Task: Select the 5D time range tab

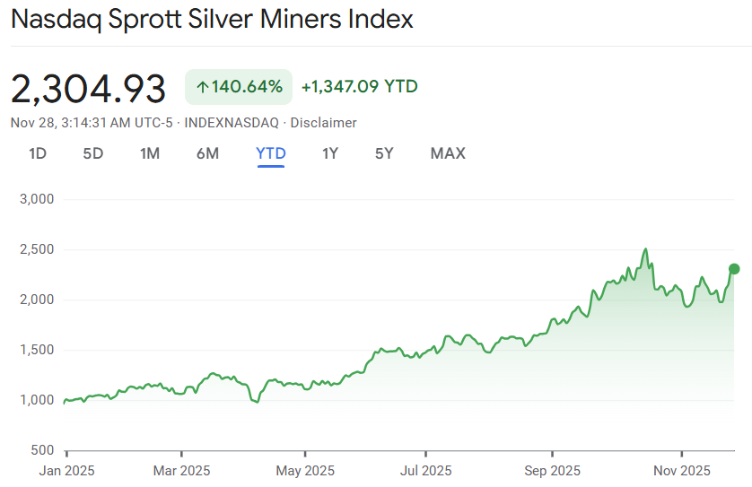Action: pos(93,153)
